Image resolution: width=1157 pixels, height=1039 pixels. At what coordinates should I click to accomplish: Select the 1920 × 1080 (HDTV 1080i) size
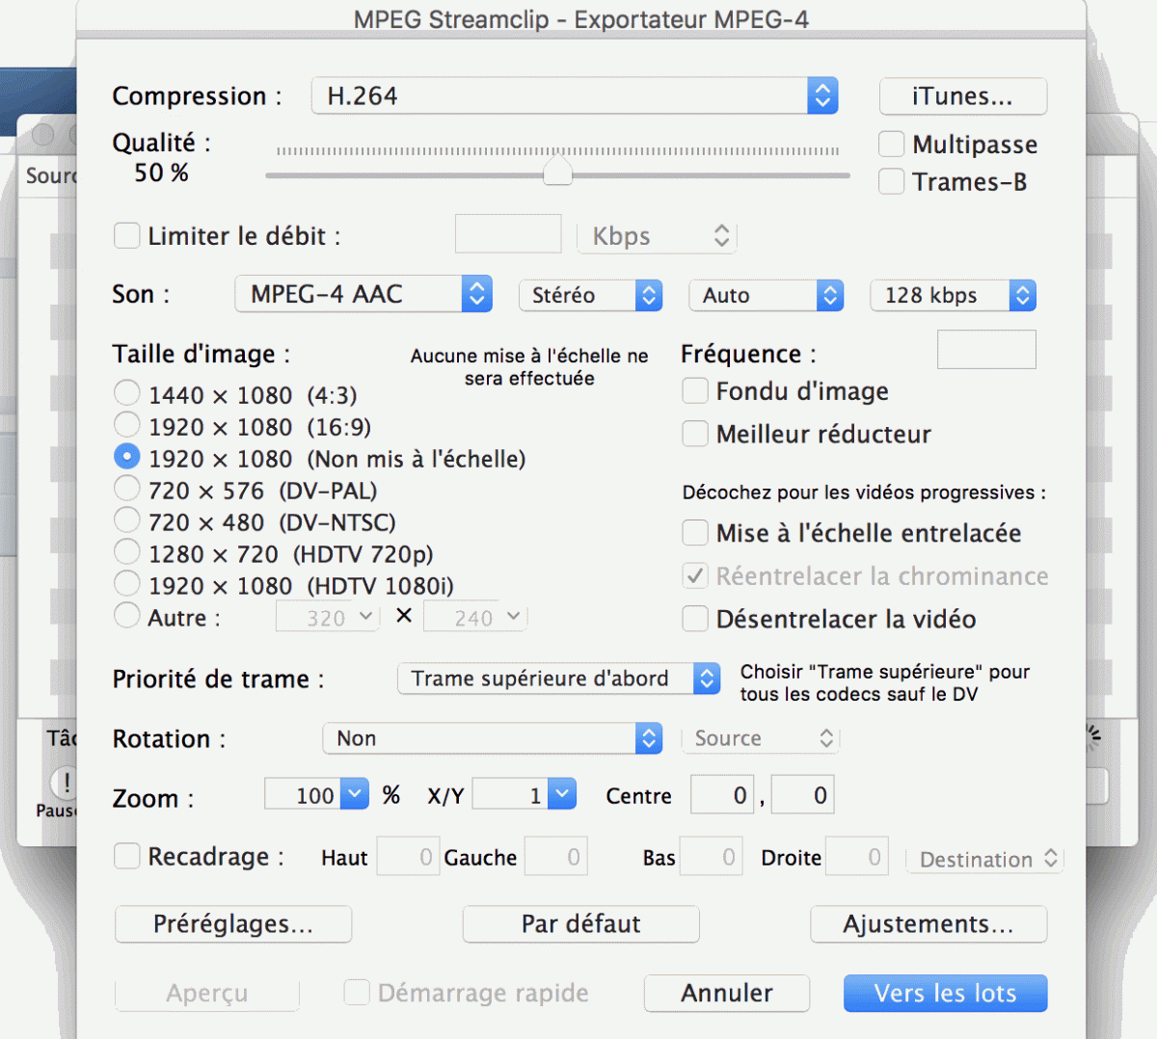[126, 584]
